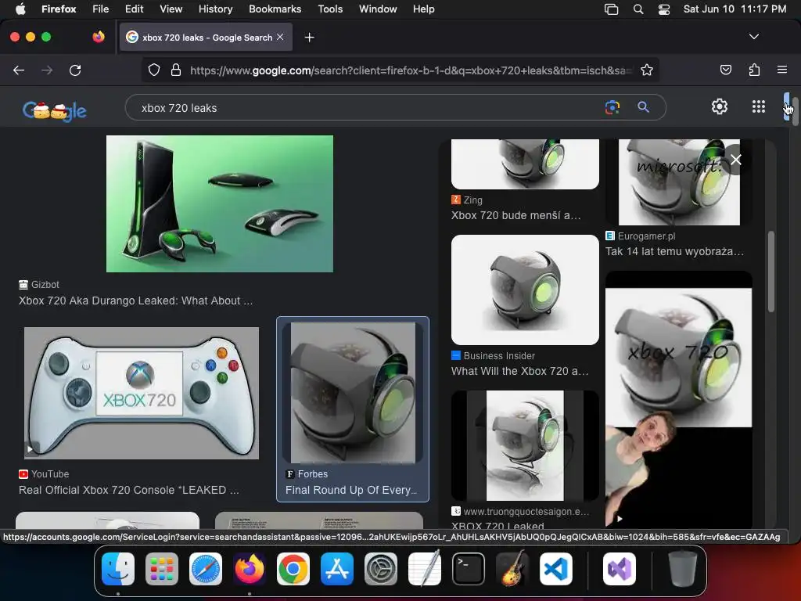Open Control Center in menu bar
The width and height of the screenshot is (801, 601).
point(663,9)
